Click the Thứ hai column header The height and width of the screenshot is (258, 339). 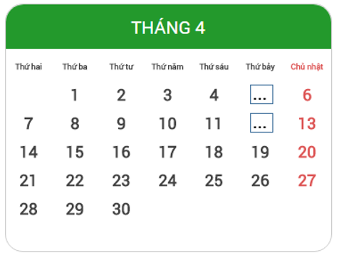(x=28, y=66)
